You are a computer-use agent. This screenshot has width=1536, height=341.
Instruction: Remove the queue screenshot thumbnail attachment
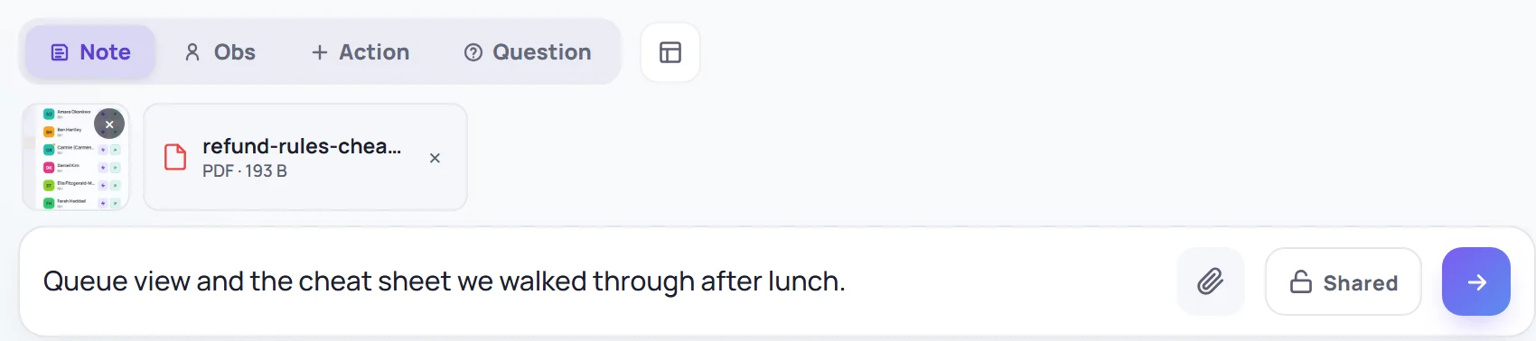[109, 124]
